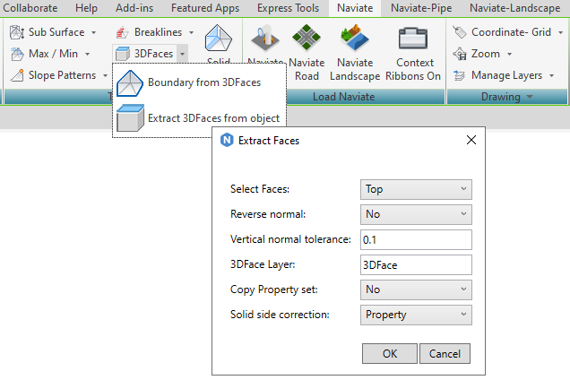Click the 3DFace Layer input field

(416, 264)
